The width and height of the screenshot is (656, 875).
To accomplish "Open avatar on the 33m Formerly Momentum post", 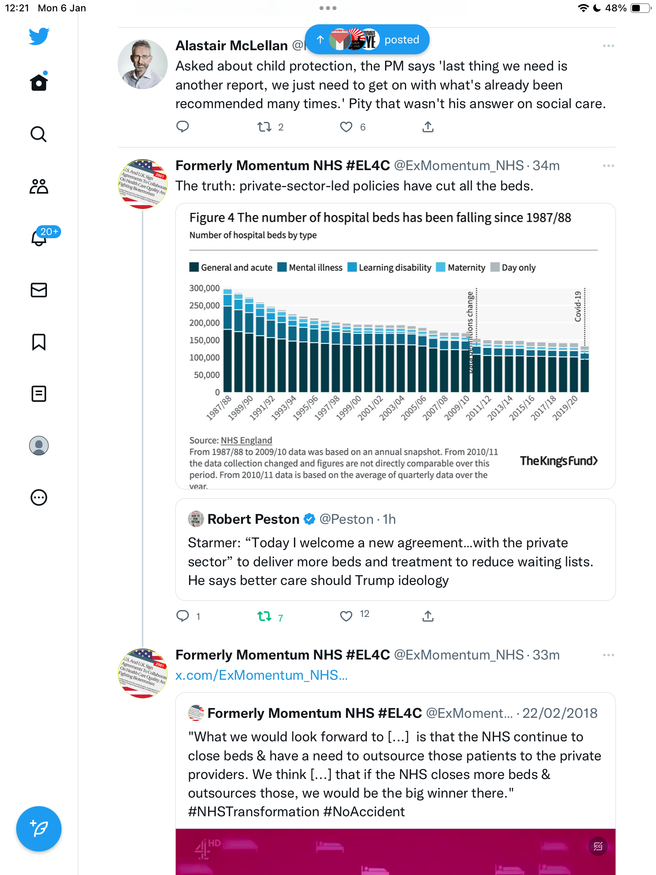I will (x=143, y=673).
